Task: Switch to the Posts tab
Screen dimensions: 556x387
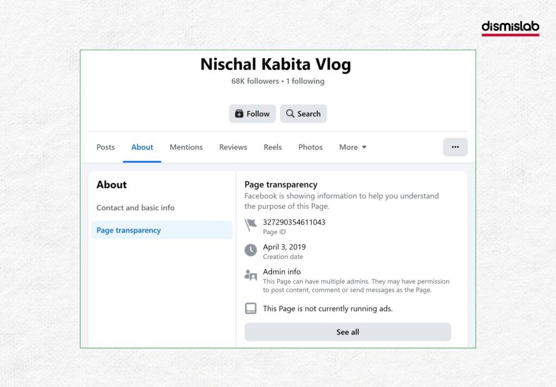Action: (105, 147)
